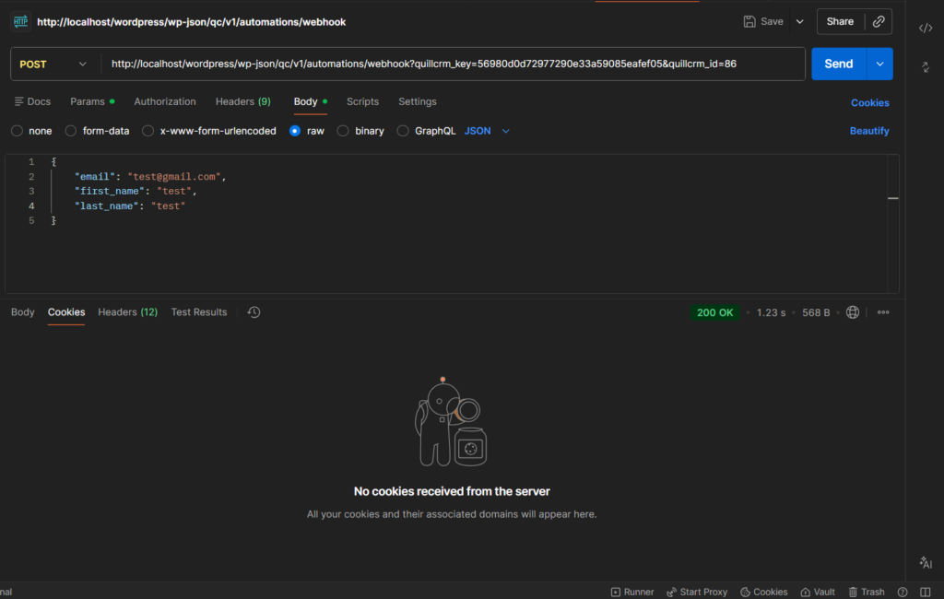Viewport: 944px width, 599px height.
Task: Open the Vault from the footer
Action: tap(817, 592)
